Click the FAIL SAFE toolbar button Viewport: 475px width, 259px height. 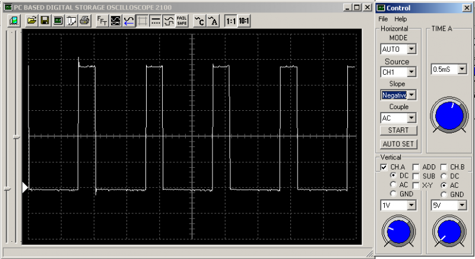tap(182, 21)
